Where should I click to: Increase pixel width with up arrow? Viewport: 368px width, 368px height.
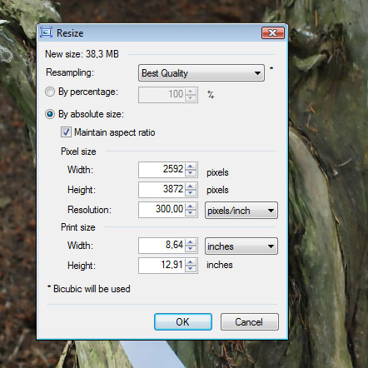tap(191, 167)
